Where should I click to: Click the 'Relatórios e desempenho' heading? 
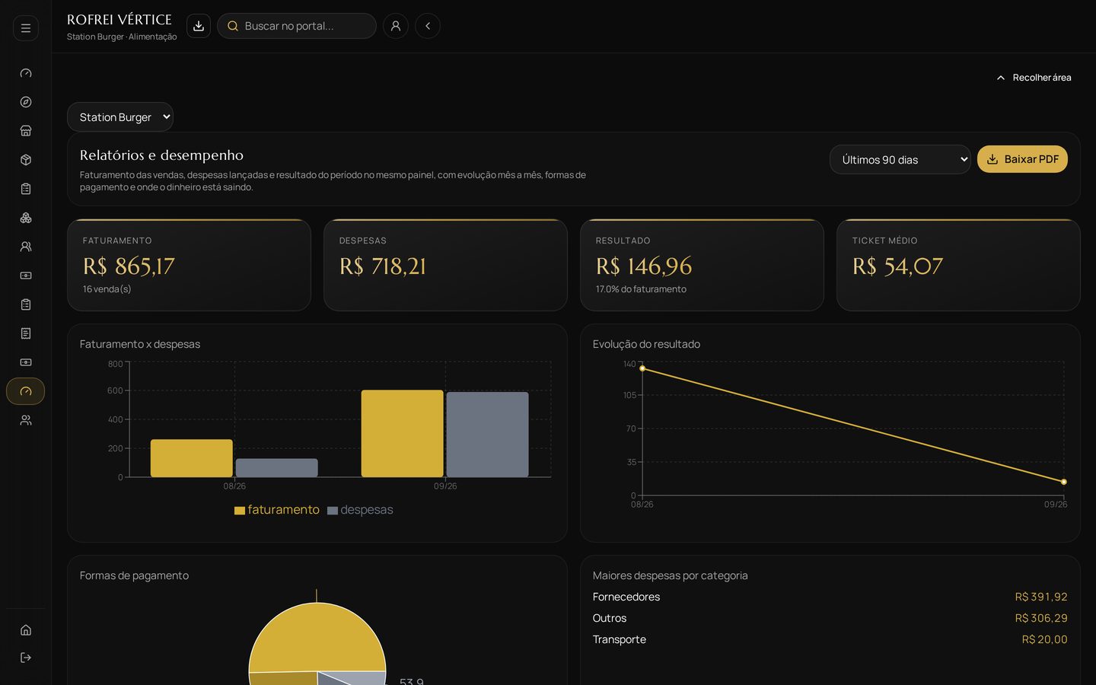tap(161, 155)
